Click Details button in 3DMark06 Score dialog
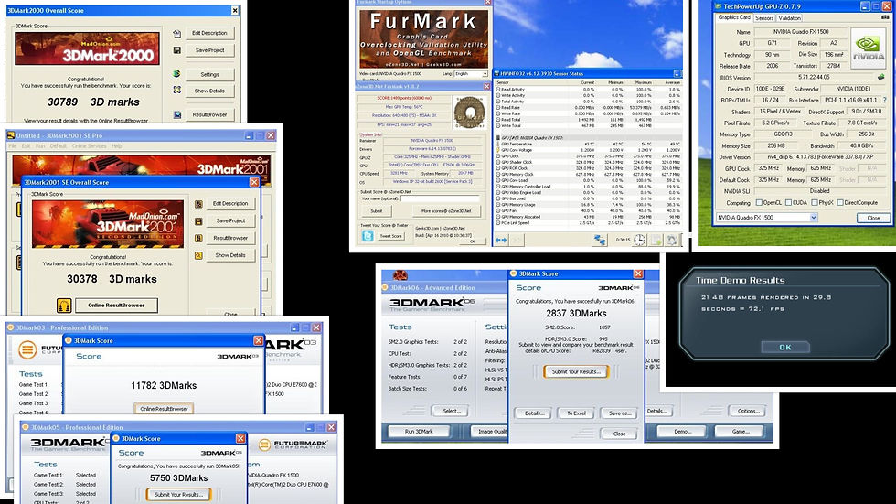The height and width of the screenshot is (504, 896). pyautogui.click(x=534, y=413)
